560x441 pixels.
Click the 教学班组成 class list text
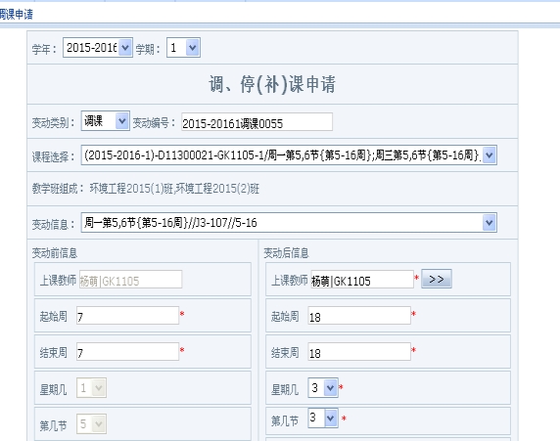174,189
